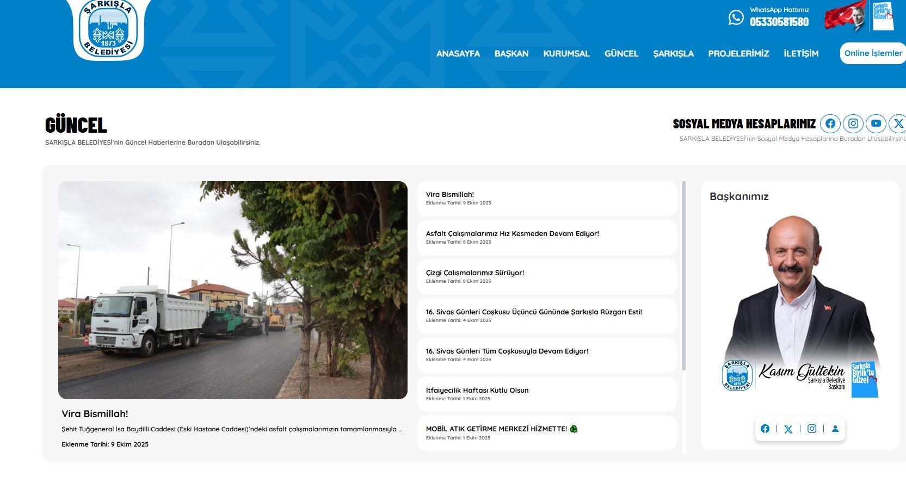The width and height of the screenshot is (906, 483).
Task: Click the Instagram icon under the mayor's photo
Action: coord(812,429)
